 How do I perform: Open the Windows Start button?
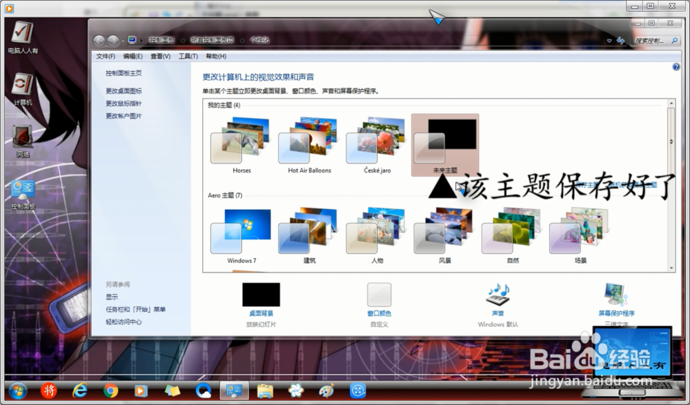pos(18,391)
